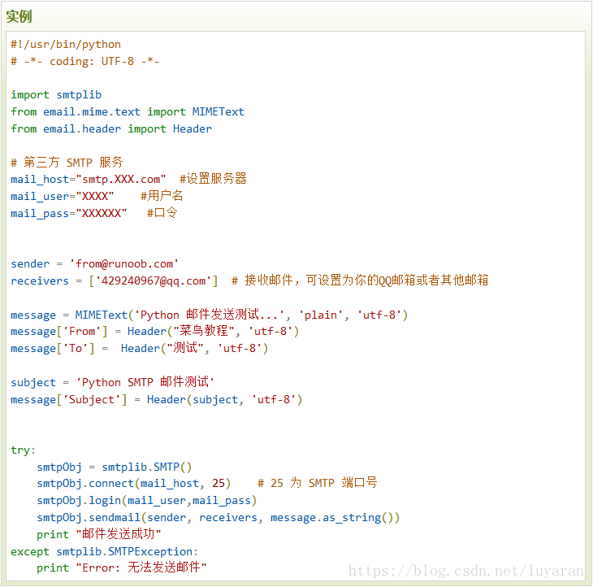
Task: Click 'from email.mime.text import MIMEText' line
Action: click(x=128, y=111)
